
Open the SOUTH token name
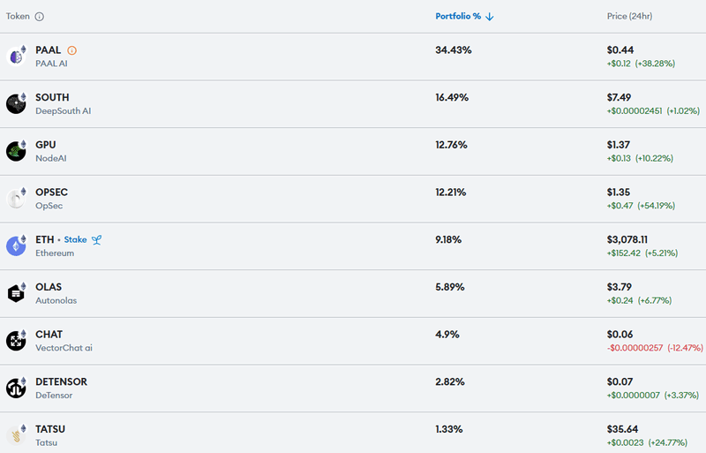coord(52,97)
